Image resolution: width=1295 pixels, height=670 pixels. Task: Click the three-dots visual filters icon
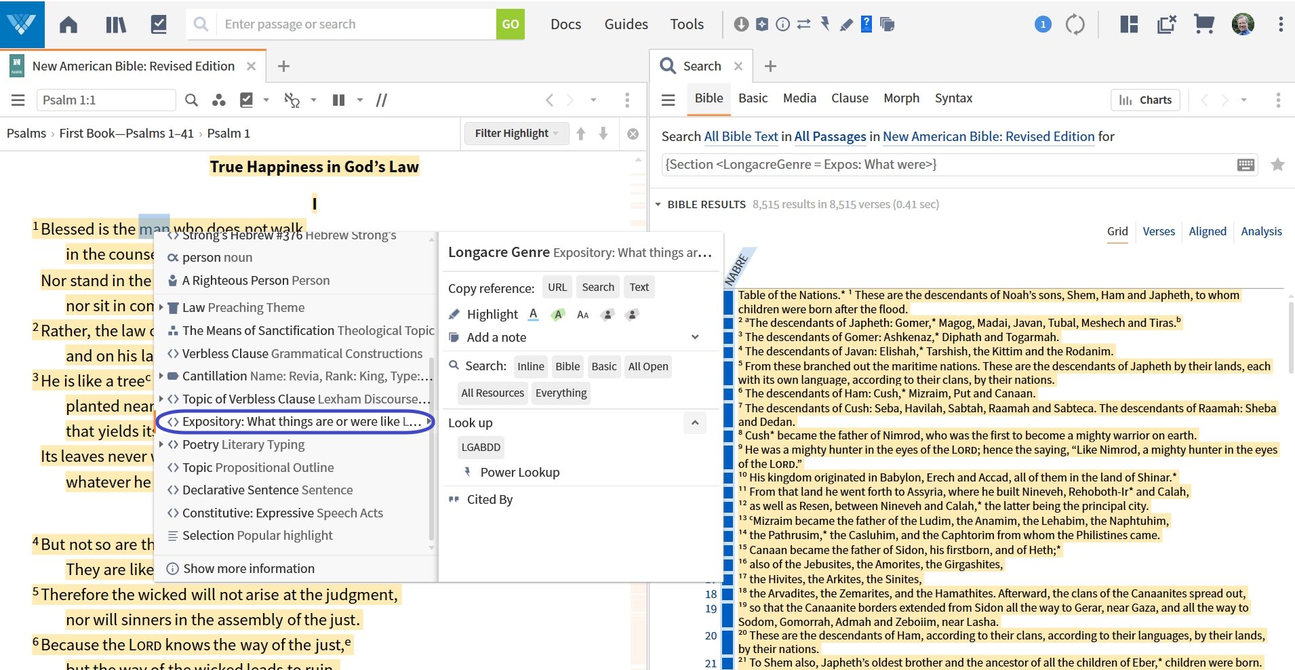coord(218,100)
